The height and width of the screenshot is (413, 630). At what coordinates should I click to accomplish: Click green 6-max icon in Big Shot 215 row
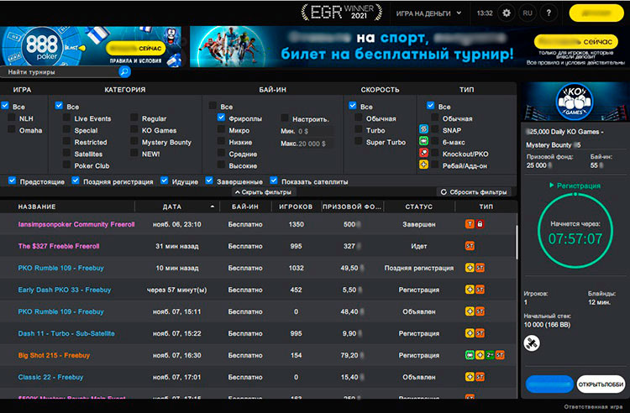[x=470, y=355]
